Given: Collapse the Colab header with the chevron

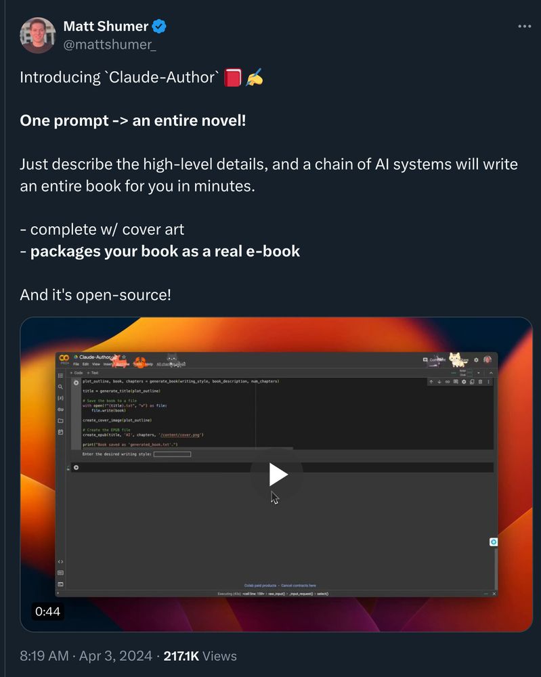Looking at the screenshot, I should [491, 372].
